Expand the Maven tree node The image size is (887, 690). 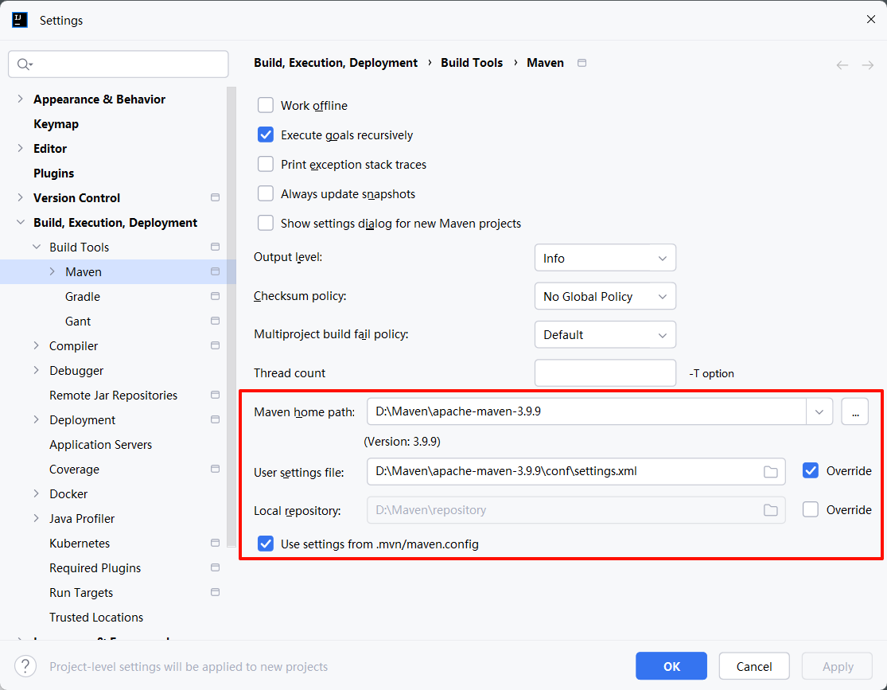point(53,271)
